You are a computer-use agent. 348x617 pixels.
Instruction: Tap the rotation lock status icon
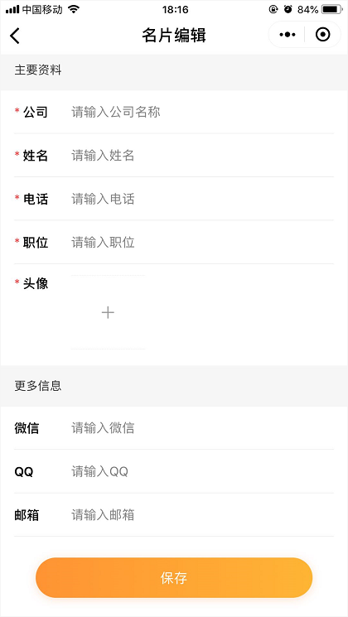[273, 9]
